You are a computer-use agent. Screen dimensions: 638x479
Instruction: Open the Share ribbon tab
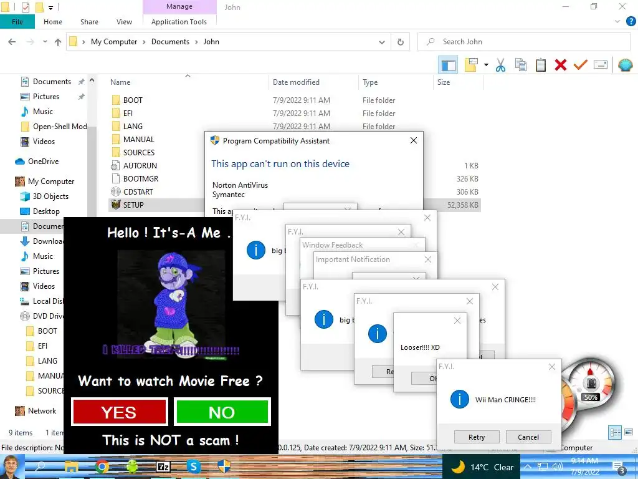89,22
